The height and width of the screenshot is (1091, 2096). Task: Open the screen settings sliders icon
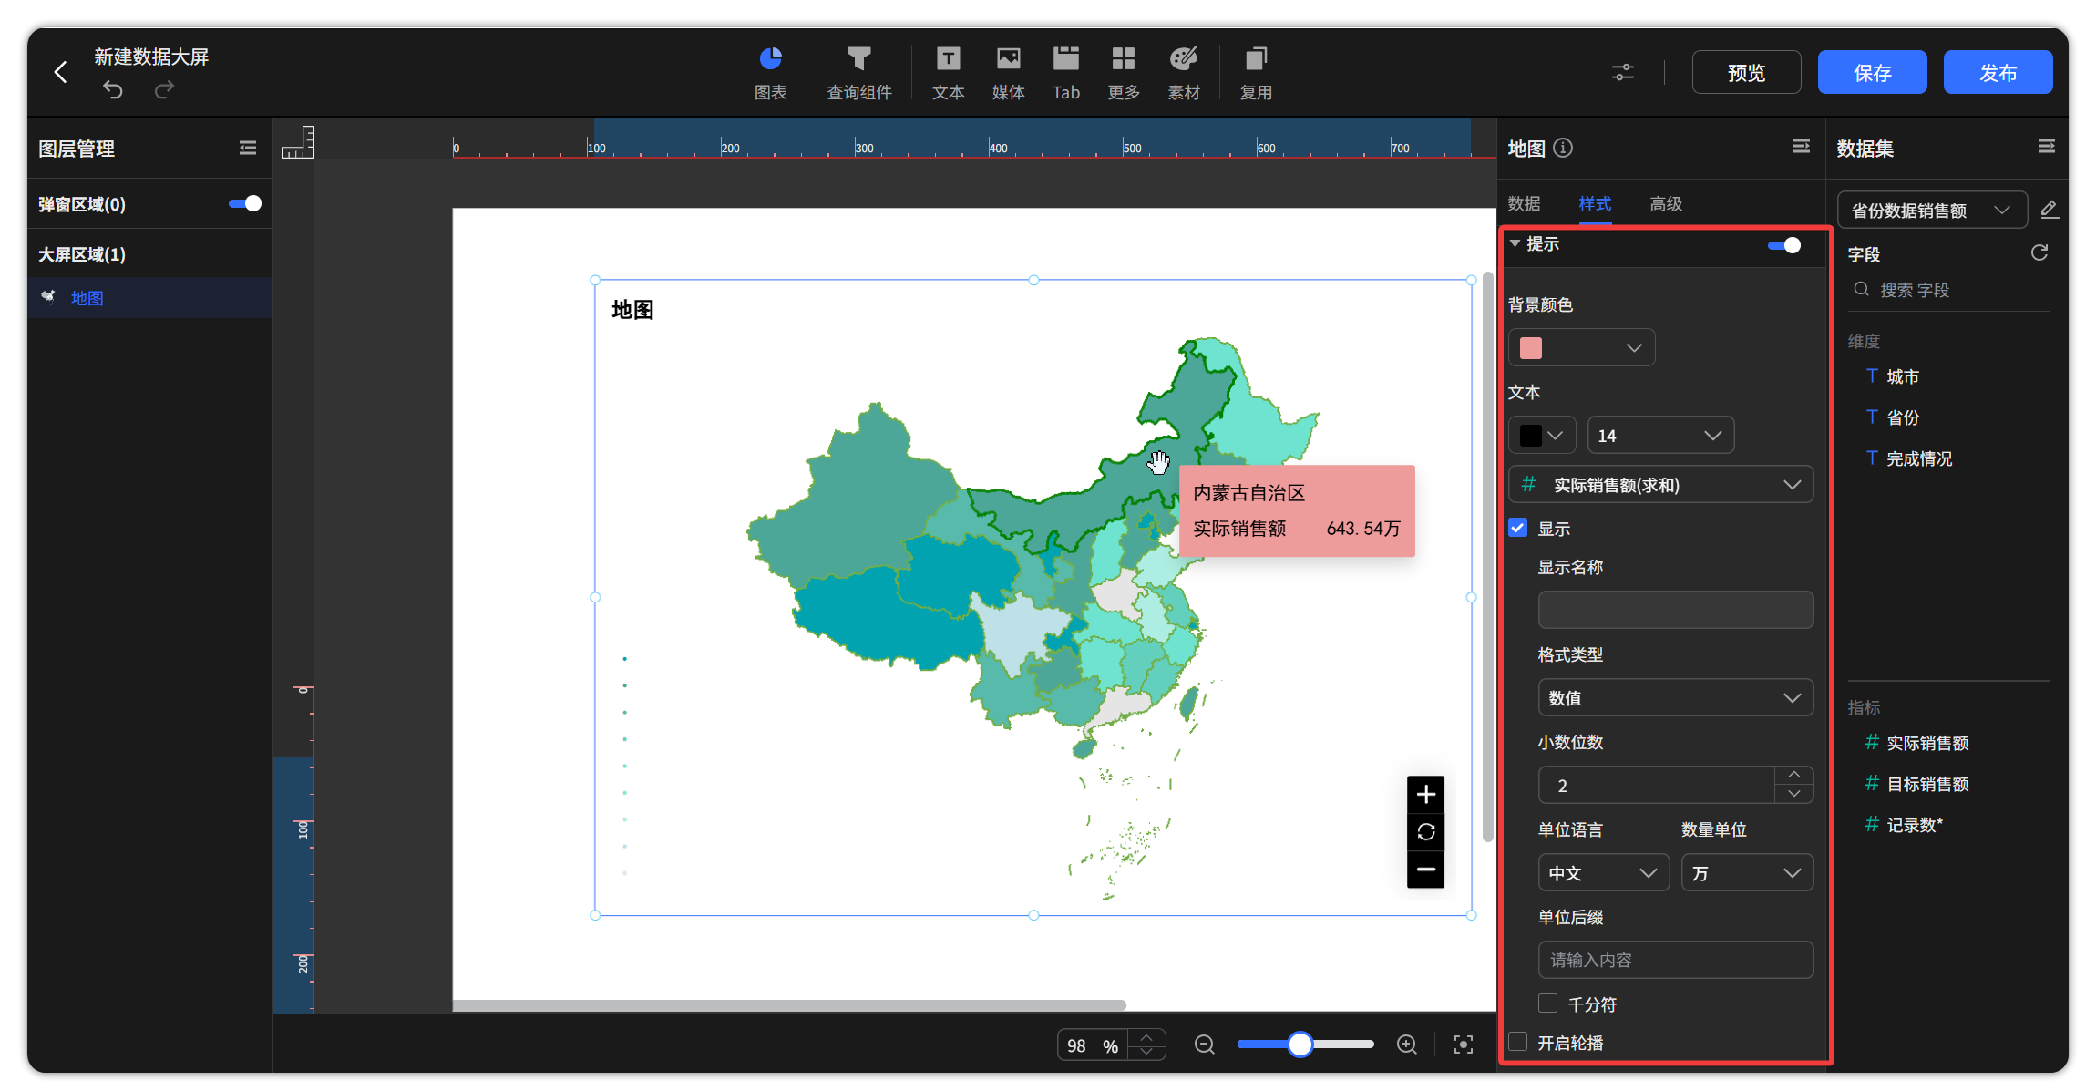[1622, 72]
